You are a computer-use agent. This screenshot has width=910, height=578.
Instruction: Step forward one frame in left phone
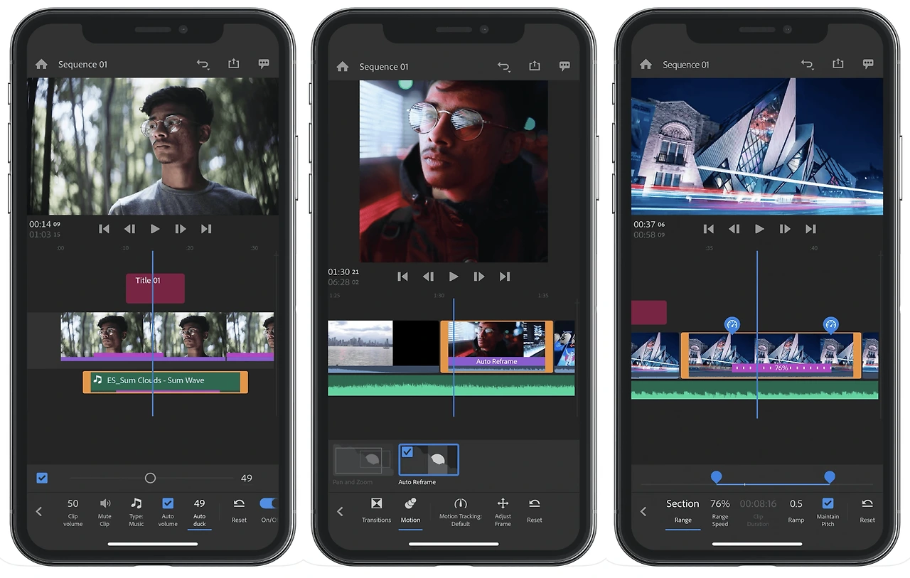click(x=181, y=229)
